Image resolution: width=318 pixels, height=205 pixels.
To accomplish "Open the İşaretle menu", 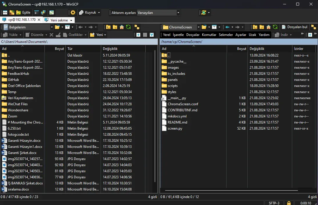I will click(178, 35).
